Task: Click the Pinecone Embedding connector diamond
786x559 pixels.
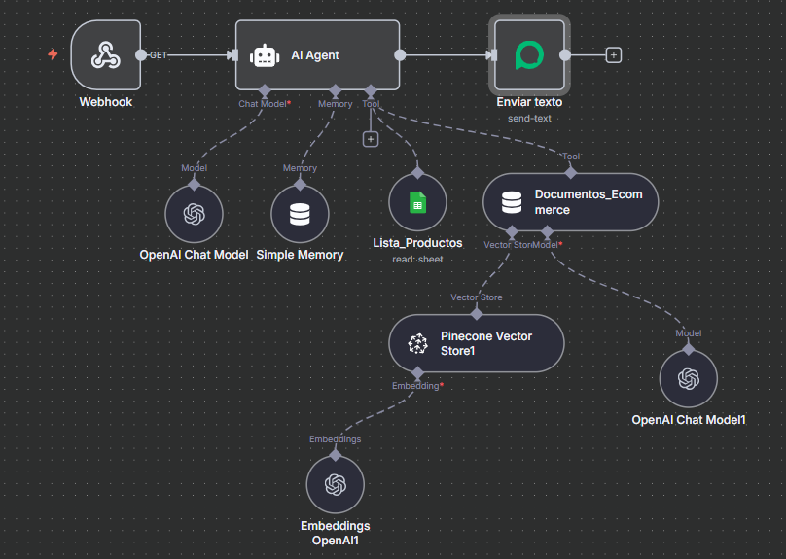Action: tap(416, 373)
